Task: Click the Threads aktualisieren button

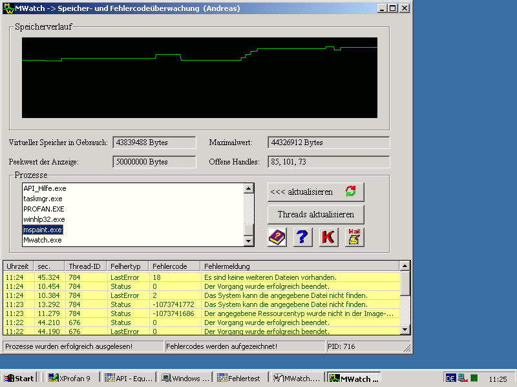Action: (316, 215)
